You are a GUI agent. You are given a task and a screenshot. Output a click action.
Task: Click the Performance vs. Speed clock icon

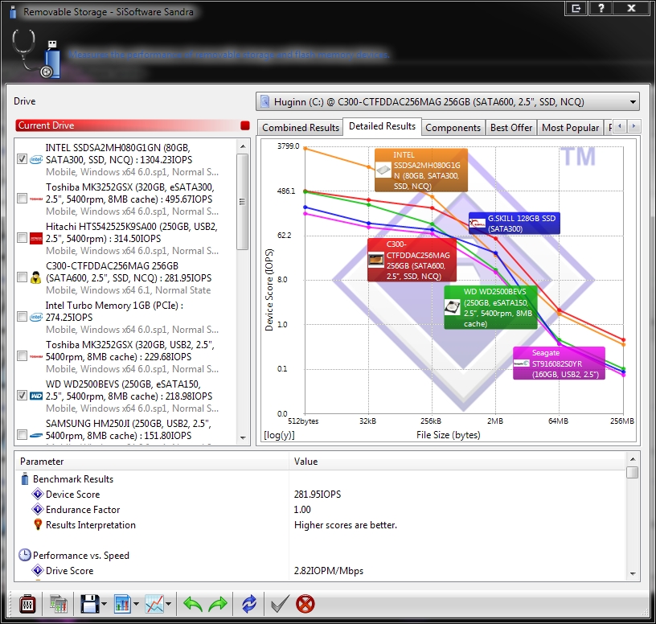click(x=25, y=555)
